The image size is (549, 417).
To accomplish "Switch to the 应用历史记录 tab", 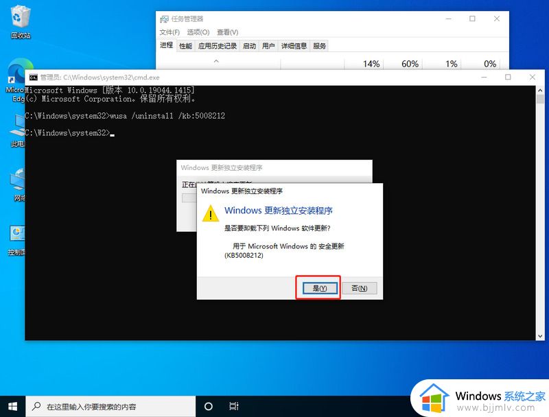I will 218,46.
